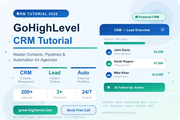This screenshot has width=180, height=120.
Task: Click the grow-highlevel.com green button
Action: (35, 110)
